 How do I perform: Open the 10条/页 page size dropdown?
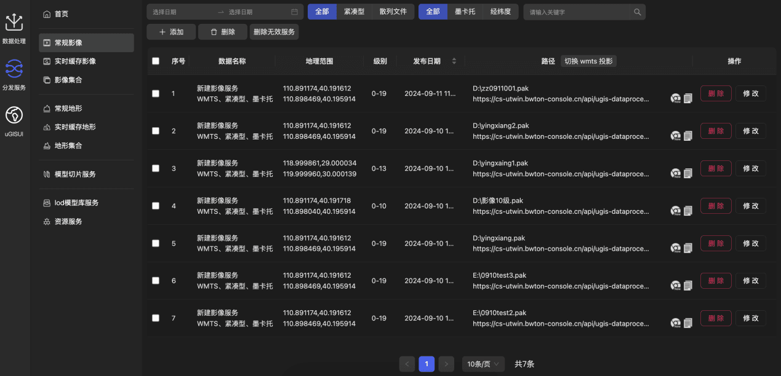483,364
